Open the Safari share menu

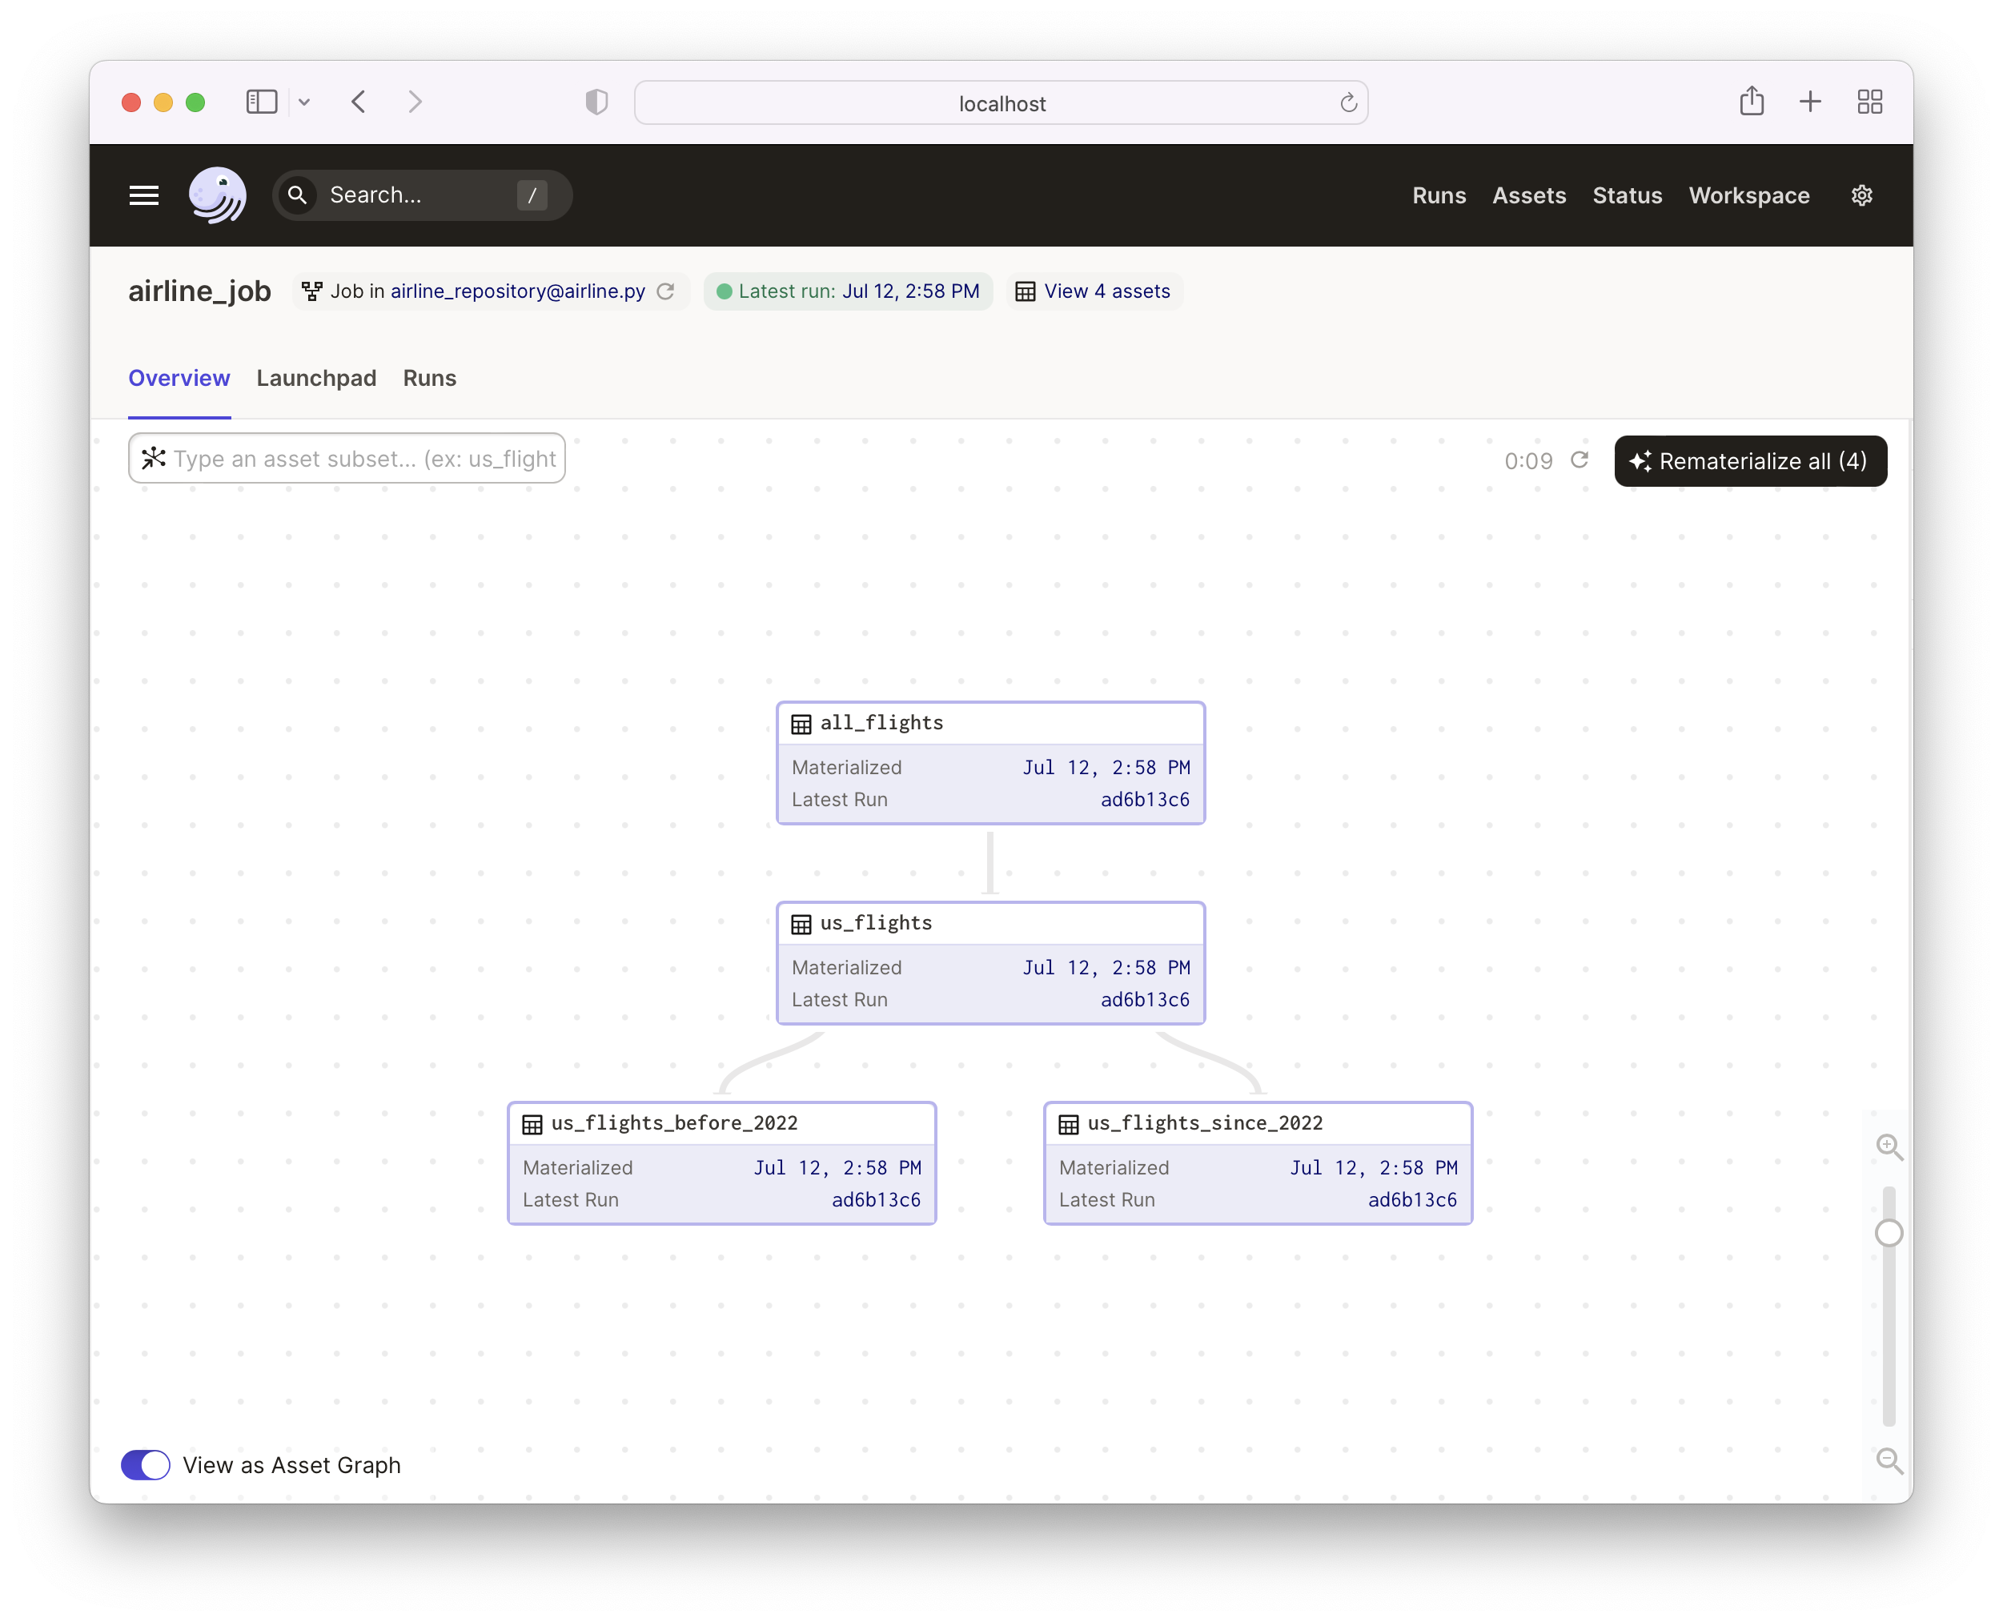[x=1752, y=101]
